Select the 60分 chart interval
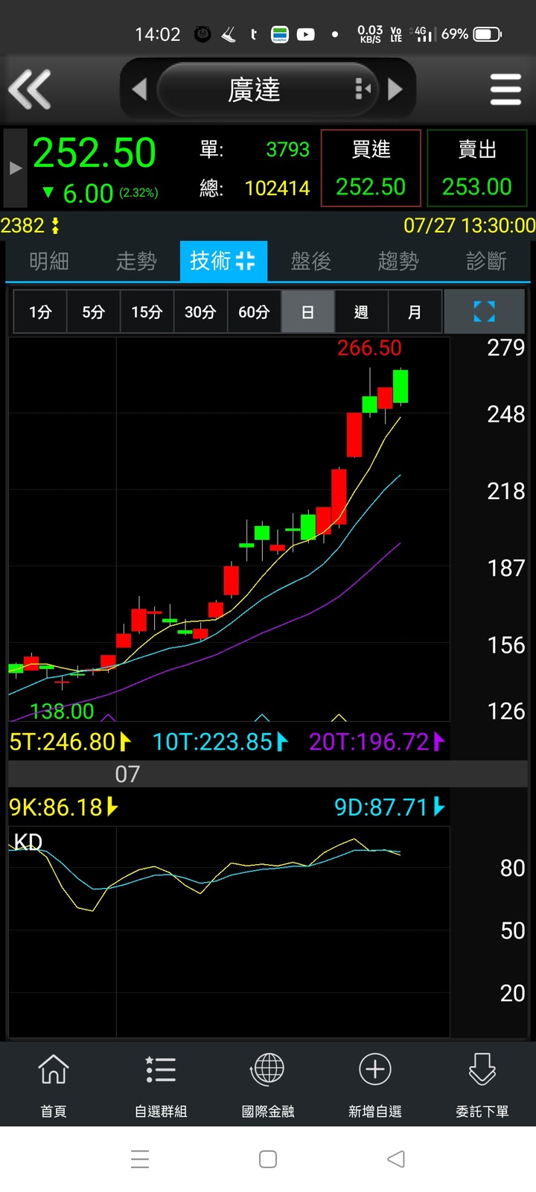536x1192 pixels. click(255, 311)
